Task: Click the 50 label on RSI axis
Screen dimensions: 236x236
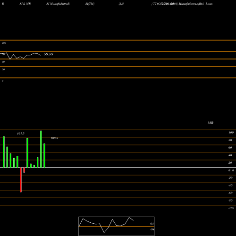Action: (3, 62)
